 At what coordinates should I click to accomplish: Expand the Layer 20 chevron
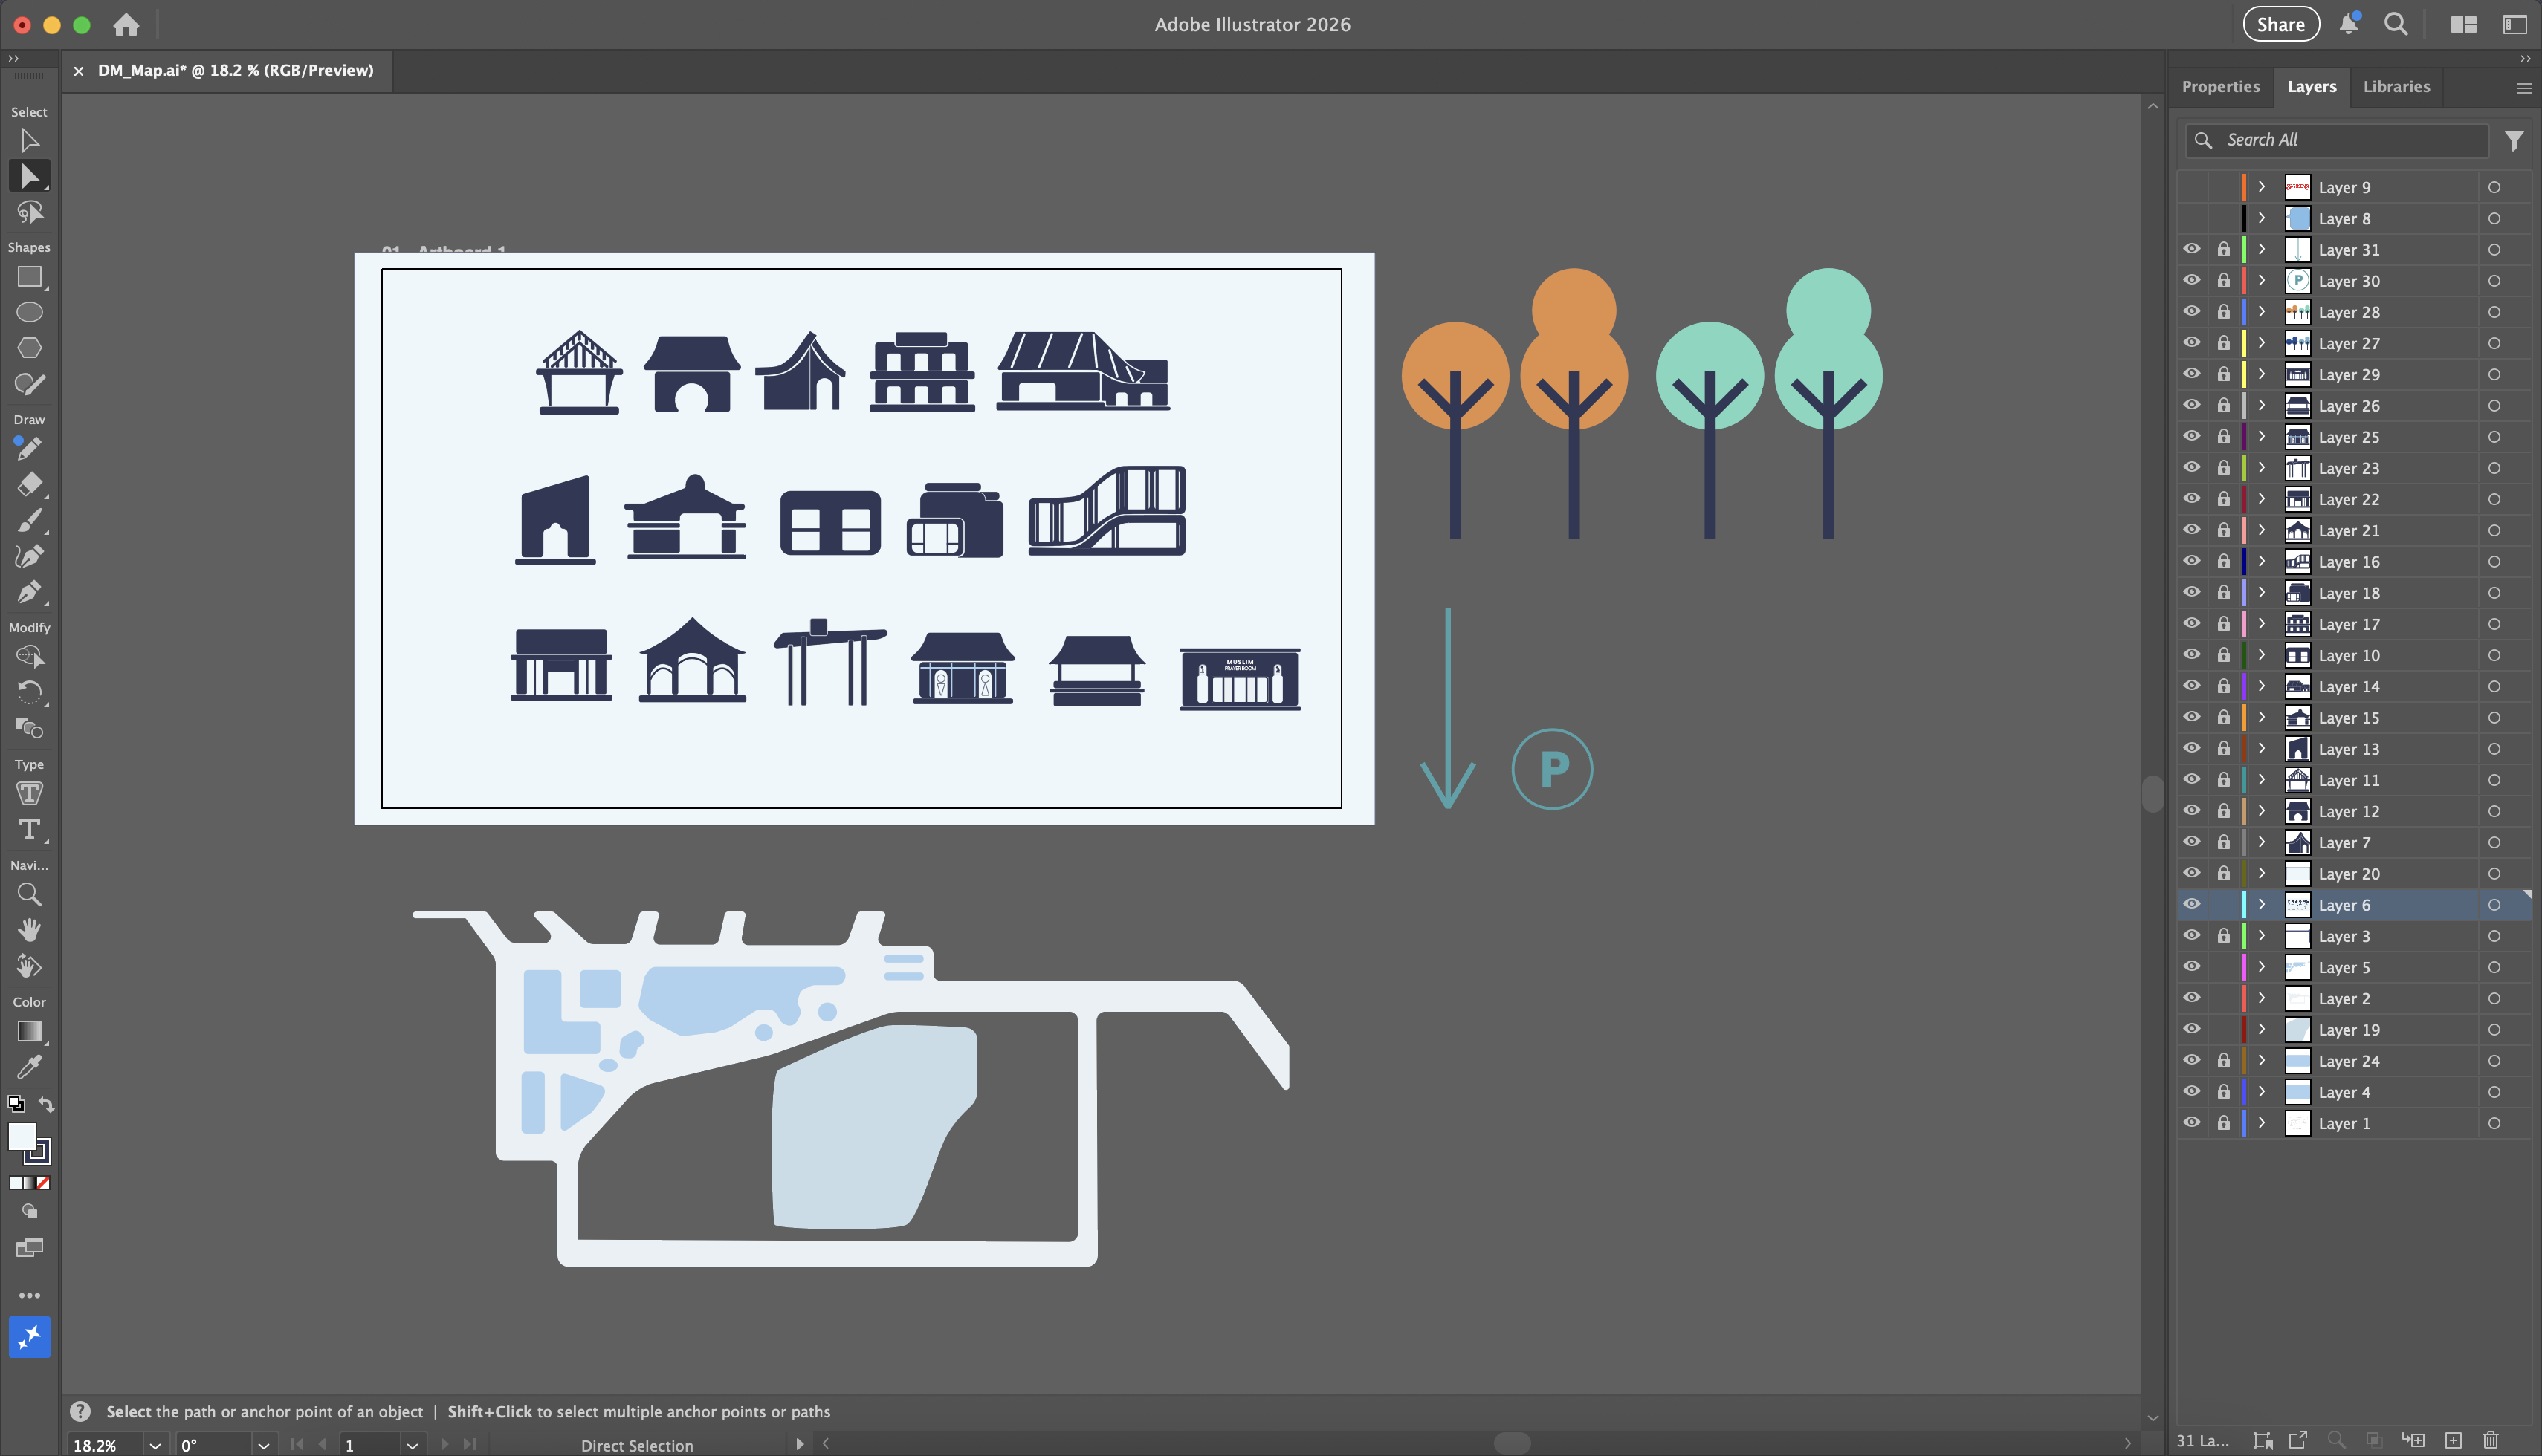coord(2261,873)
